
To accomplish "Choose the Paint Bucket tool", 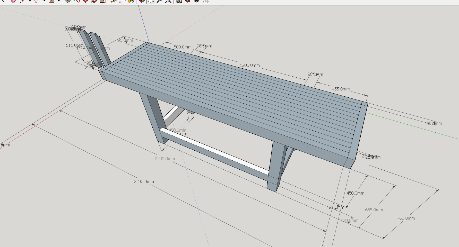I will (x=131, y=1).
